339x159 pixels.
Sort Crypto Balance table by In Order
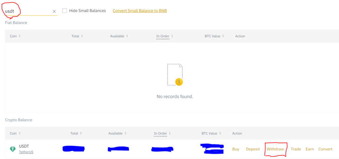162,133
